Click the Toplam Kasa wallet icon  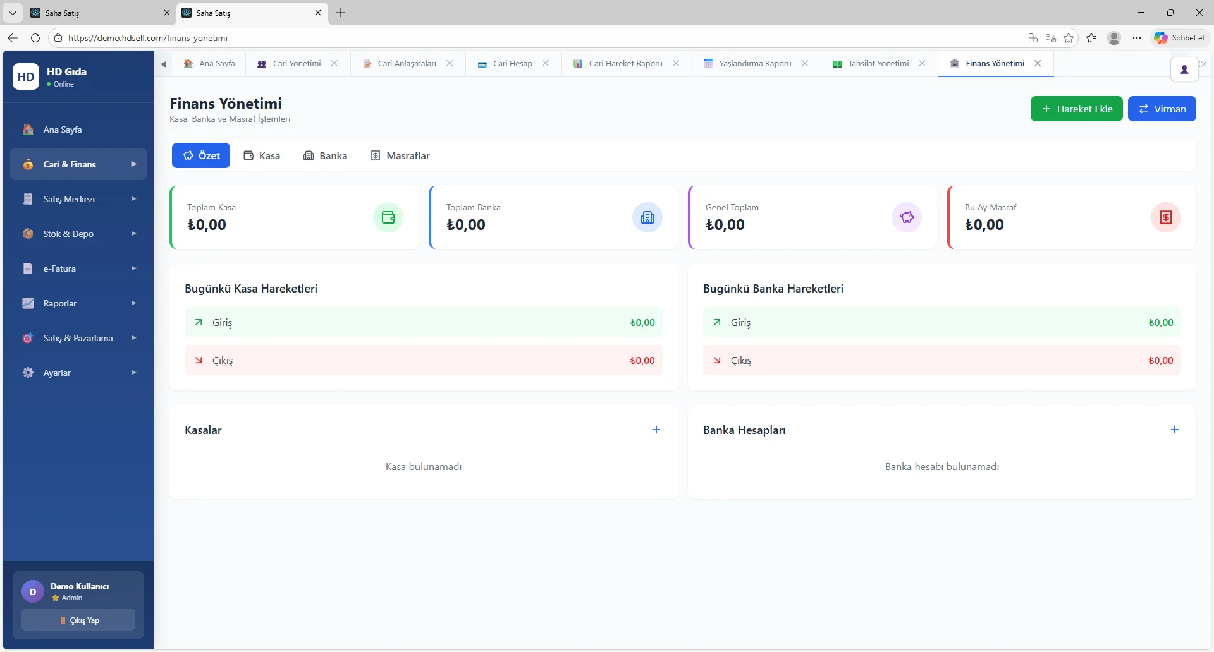click(388, 217)
